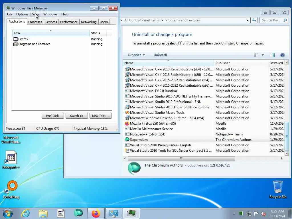Open Task Manager Help menu
Screen dimensions: 292x219
65,14
